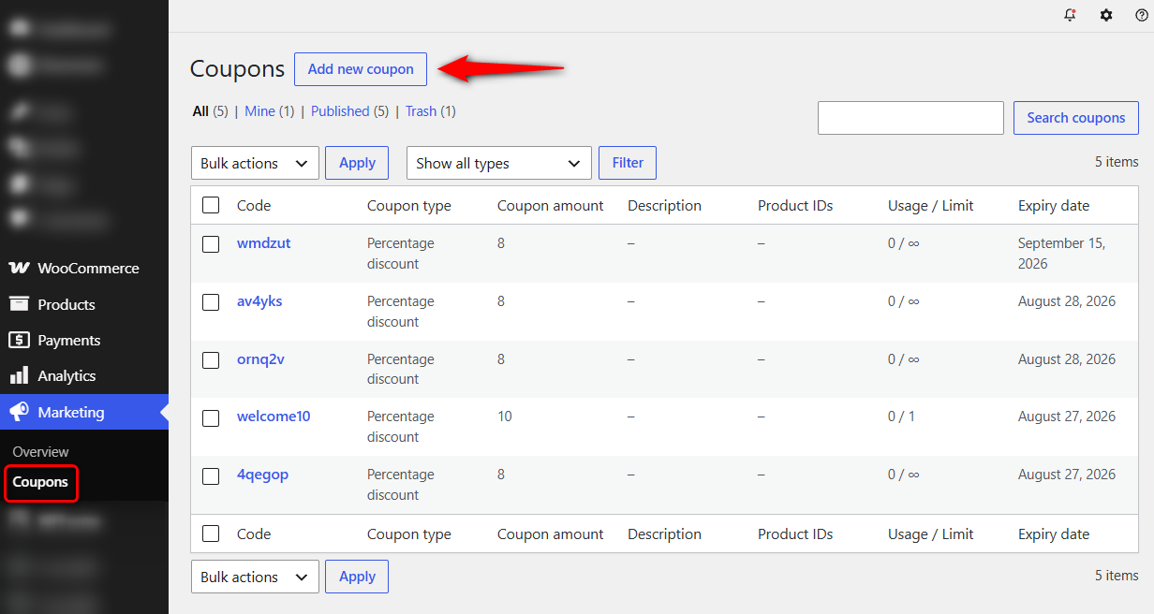
Task: Click the Code column header in footer
Action: pos(254,534)
